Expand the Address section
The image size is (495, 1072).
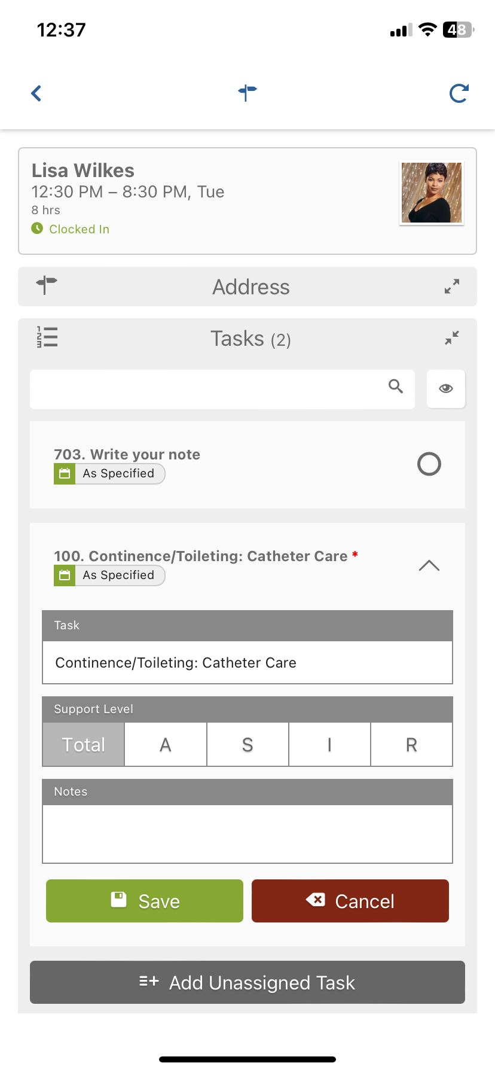click(x=452, y=287)
